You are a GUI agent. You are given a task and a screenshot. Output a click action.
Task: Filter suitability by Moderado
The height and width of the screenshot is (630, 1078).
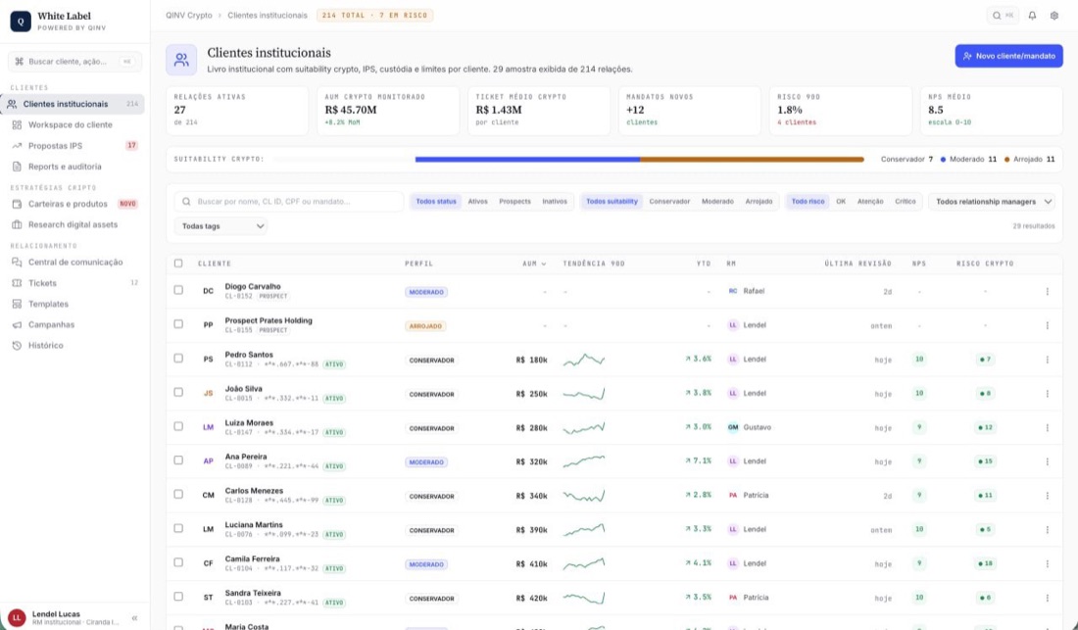(717, 201)
